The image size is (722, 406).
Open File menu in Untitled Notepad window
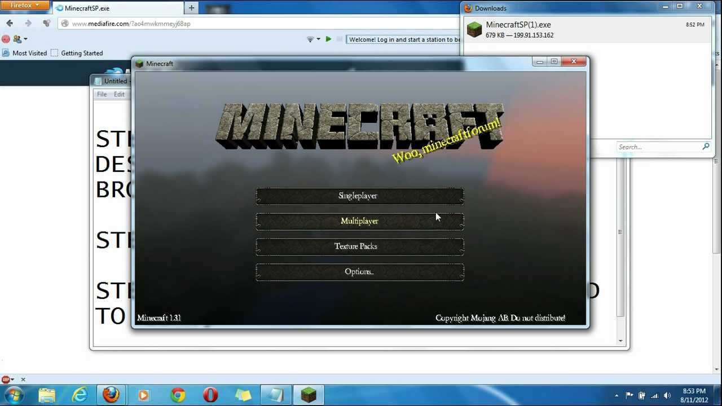102,94
